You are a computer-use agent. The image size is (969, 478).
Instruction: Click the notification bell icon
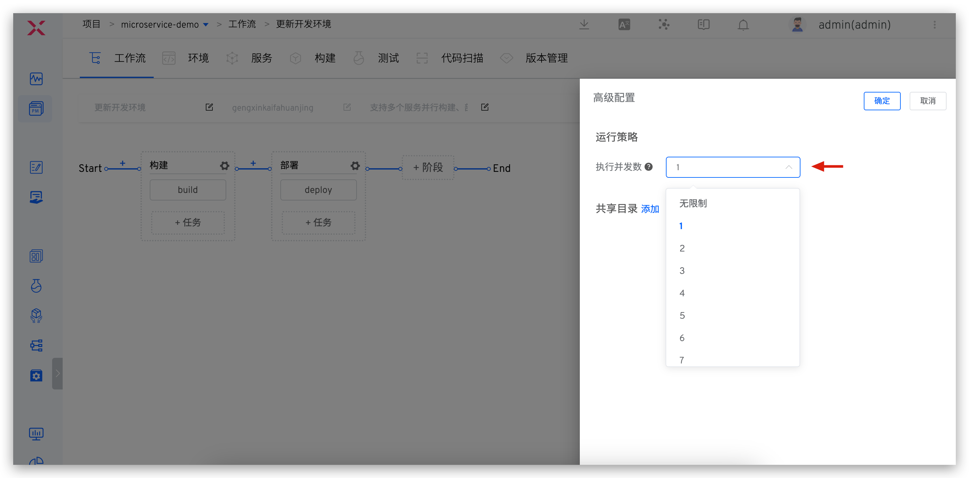[x=743, y=25]
